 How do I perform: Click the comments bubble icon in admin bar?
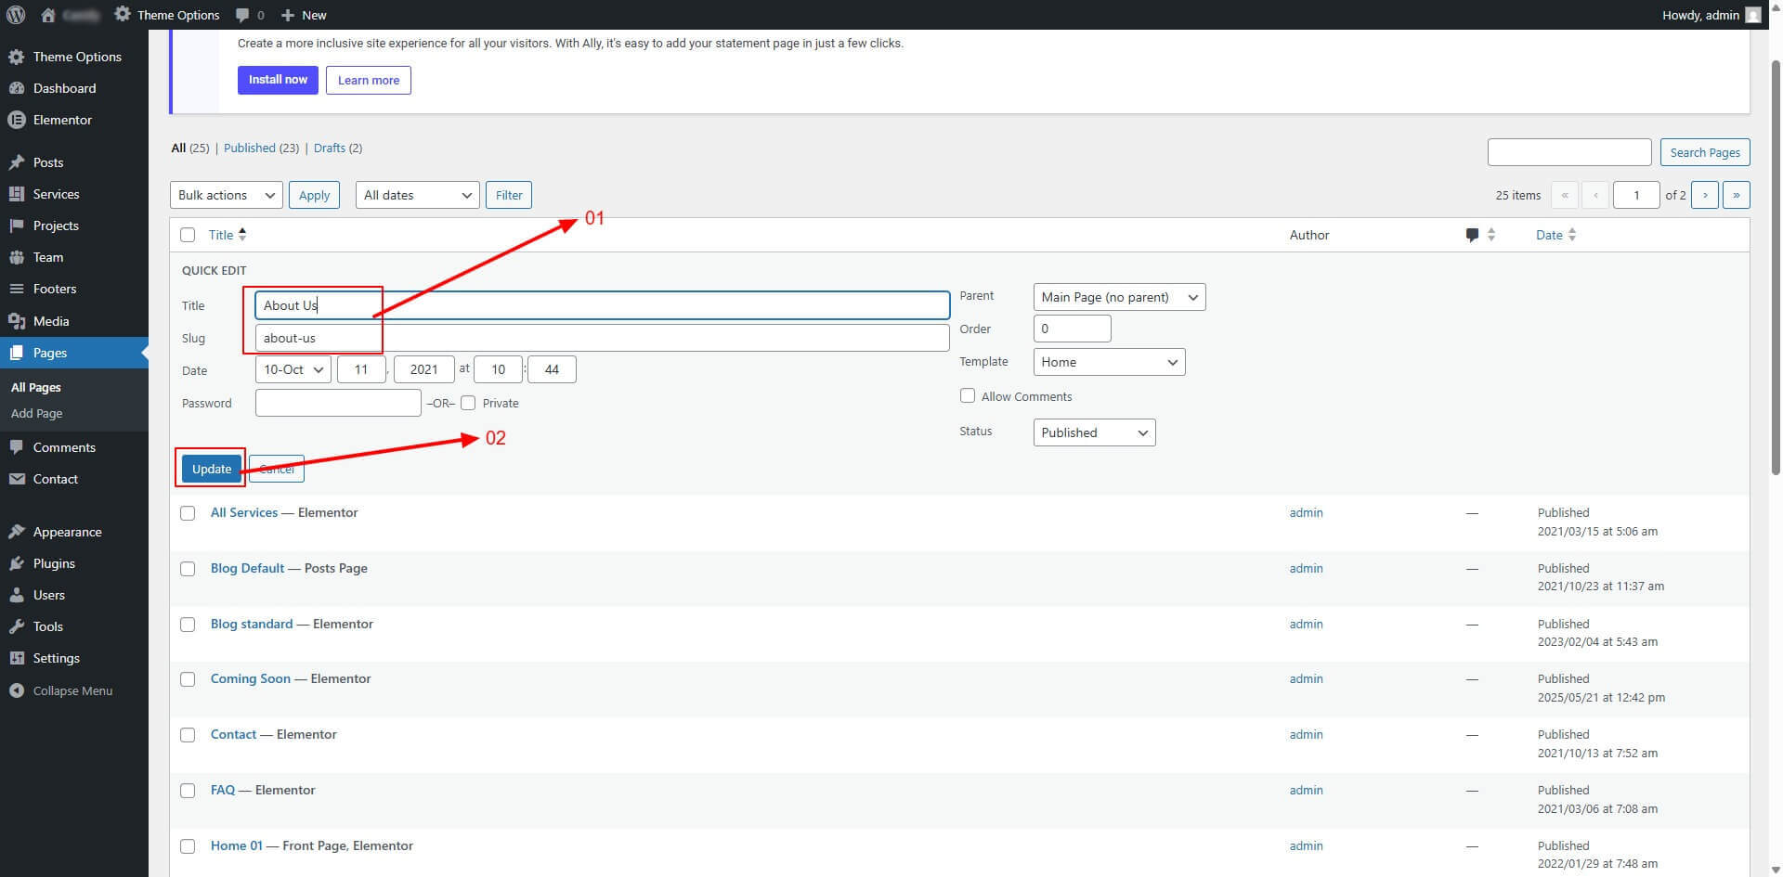[x=242, y=15]
